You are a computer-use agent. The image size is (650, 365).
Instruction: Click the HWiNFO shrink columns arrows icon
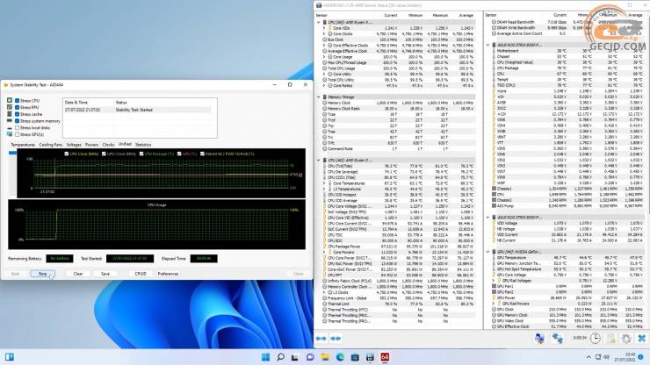(x=336, y=339)
